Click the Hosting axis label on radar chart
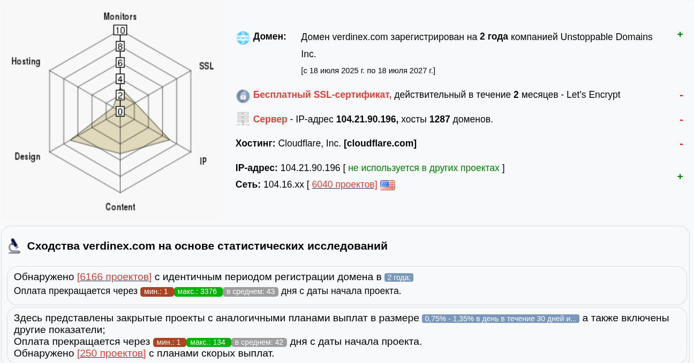 (26, 61)
